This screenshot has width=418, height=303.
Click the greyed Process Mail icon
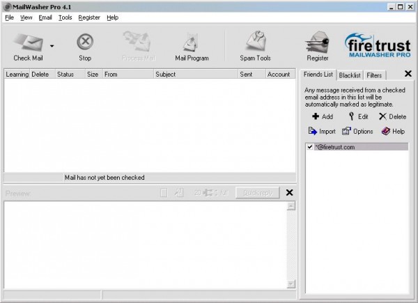pos(137,41)
